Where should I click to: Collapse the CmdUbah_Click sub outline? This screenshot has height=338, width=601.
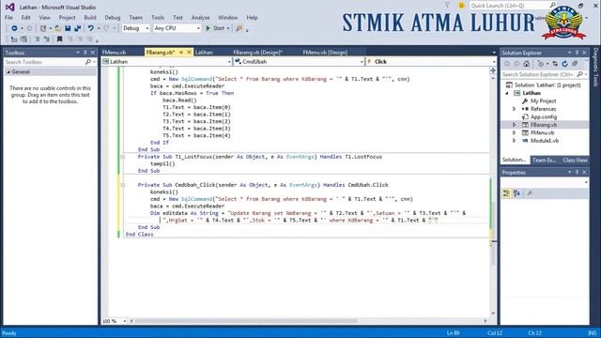[x=123, y=185]
